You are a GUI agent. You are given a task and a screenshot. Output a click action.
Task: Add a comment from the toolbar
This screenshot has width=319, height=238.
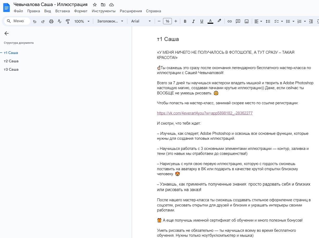(238, 21)
